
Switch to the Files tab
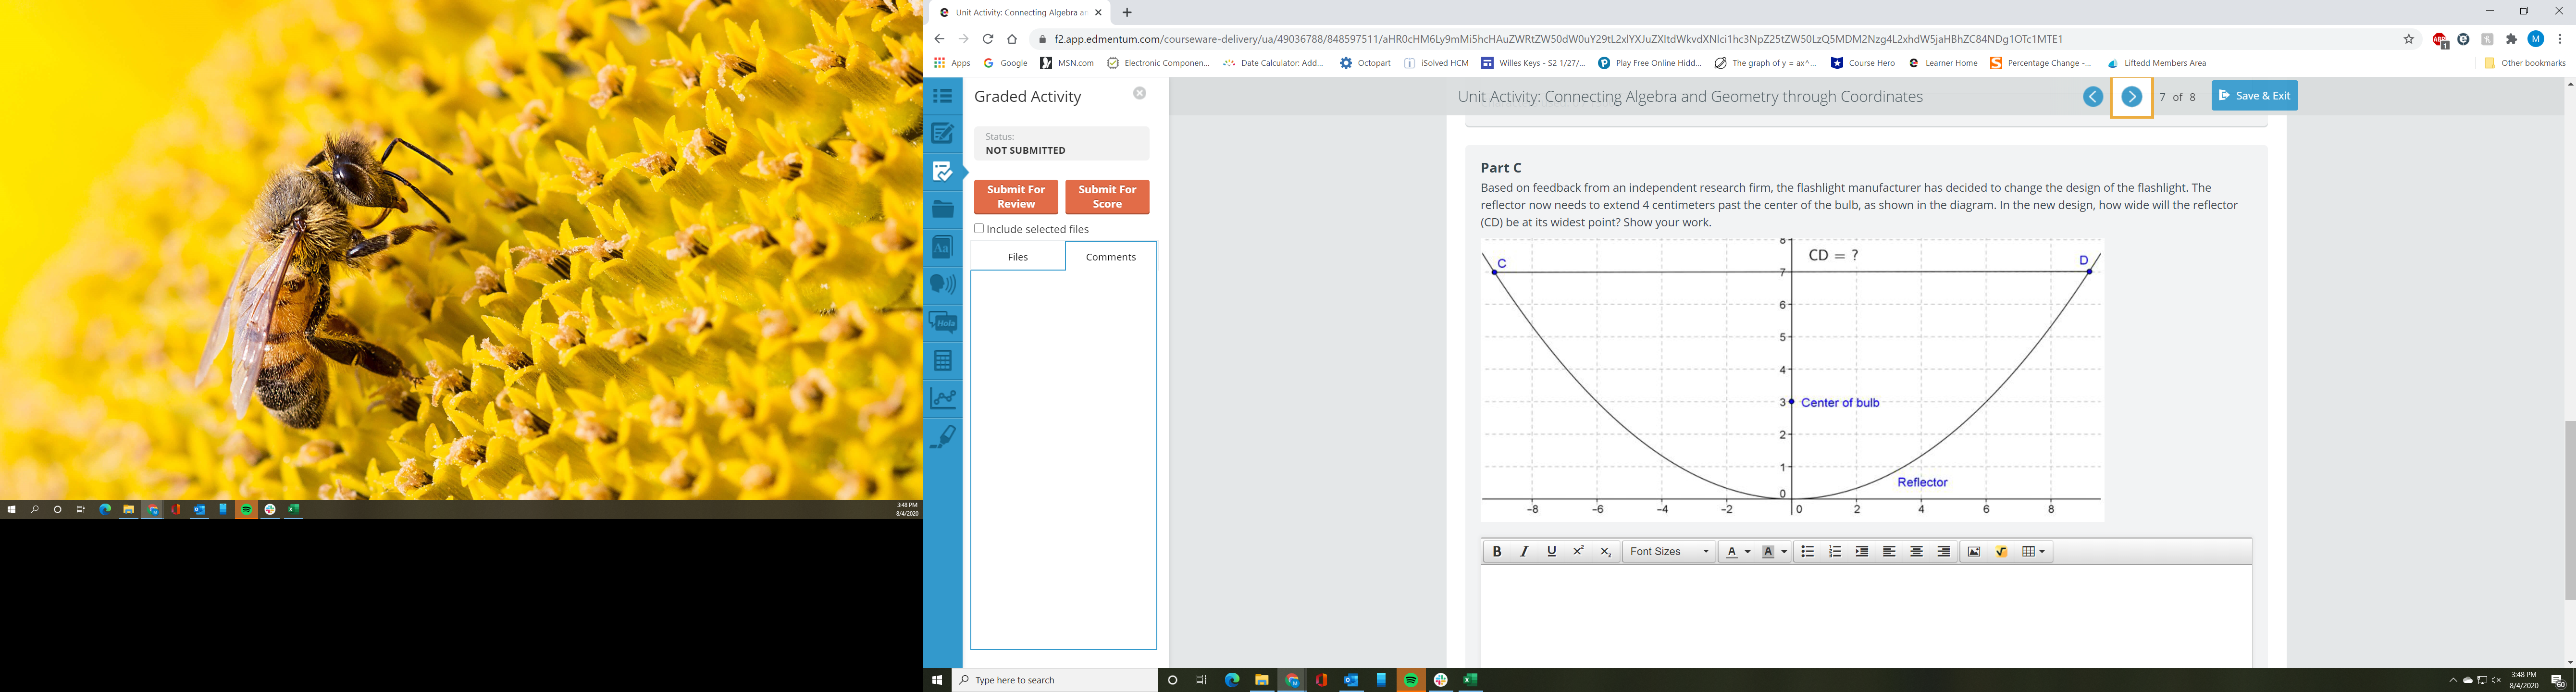(1017, 257)
